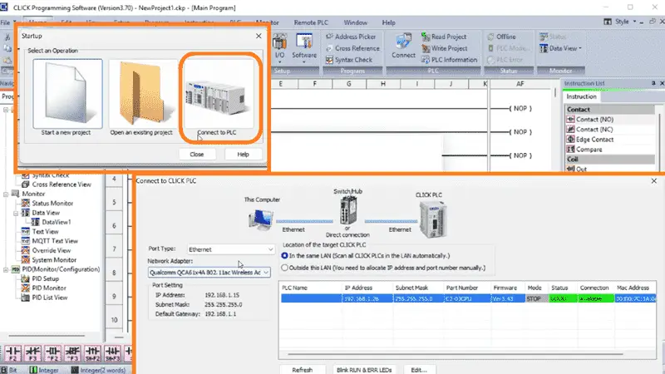Open Status Monitor in navigation tree
The height and width of the screenshot is (374, 665).
47,204
